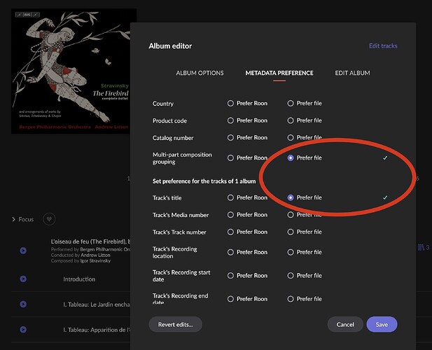
Task: Click the Focus label
Action: pyautogui.click(x=26, y=220)
